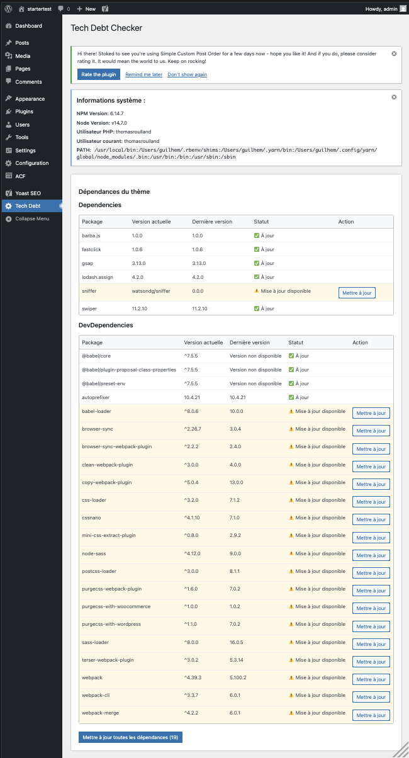Viewport: 409px width, 758px height.
Task: Update the browser-sync package
Action: (371, 431)
